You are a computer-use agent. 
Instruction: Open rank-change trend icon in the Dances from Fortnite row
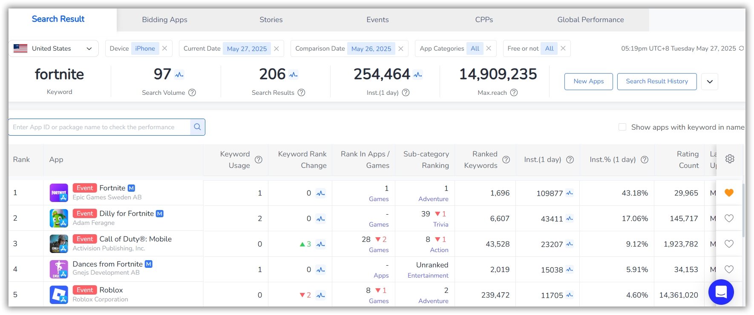[x=321, y=270]
